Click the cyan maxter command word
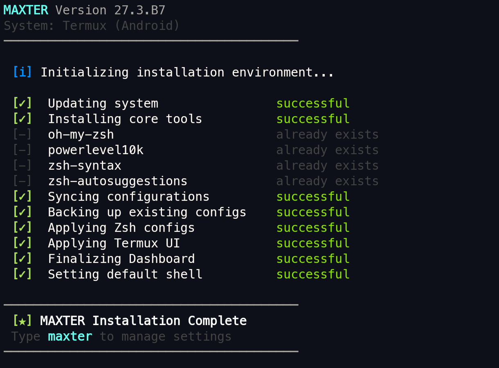 point(70,337)
